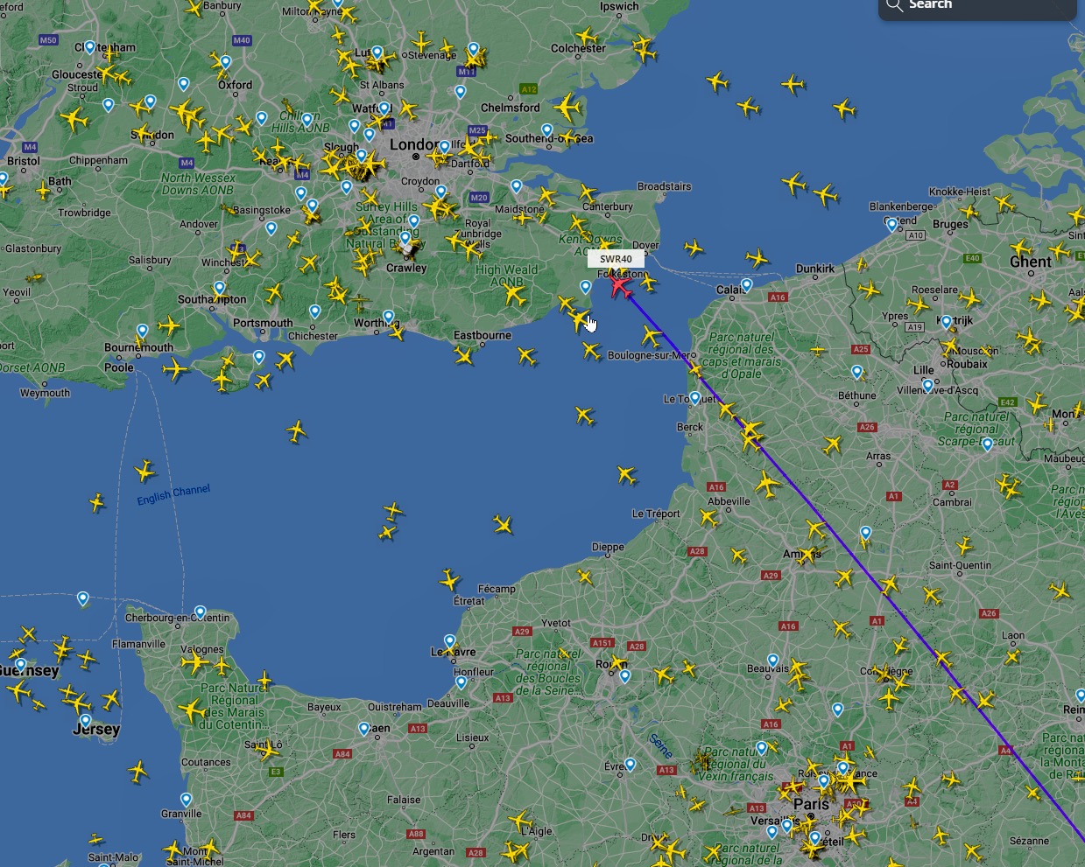Select the airport pin above Bournemouth
The width and height of the screenshot is (1085, 867).
click(x=142, y=331)
